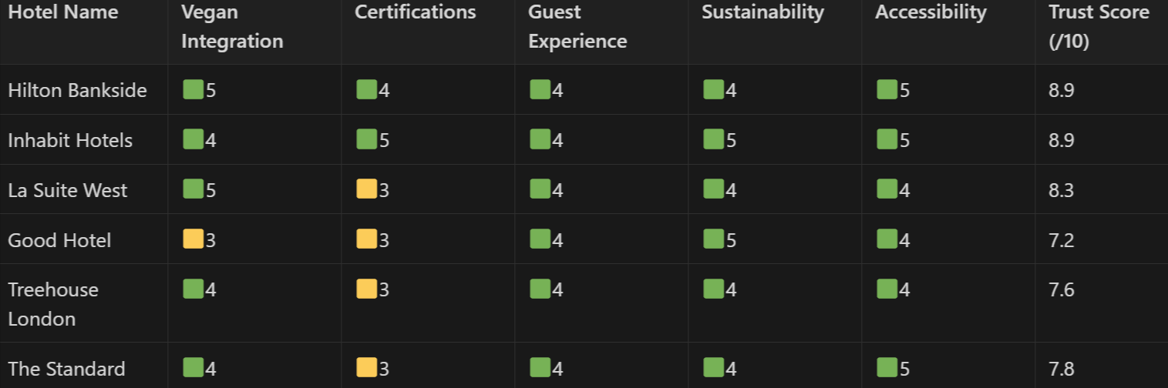
Task: Click La Suite West's yellow Certifications square
Action: (x=366, y=189)
